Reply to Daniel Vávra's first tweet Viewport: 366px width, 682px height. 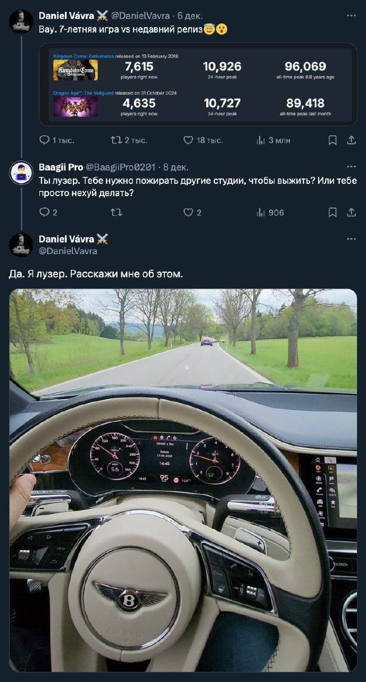click(45, 140)
